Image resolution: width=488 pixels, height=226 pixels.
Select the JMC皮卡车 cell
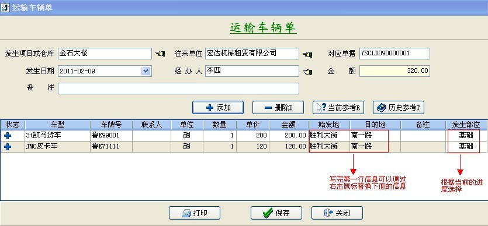pyautogui.click(x=58, y=147)
